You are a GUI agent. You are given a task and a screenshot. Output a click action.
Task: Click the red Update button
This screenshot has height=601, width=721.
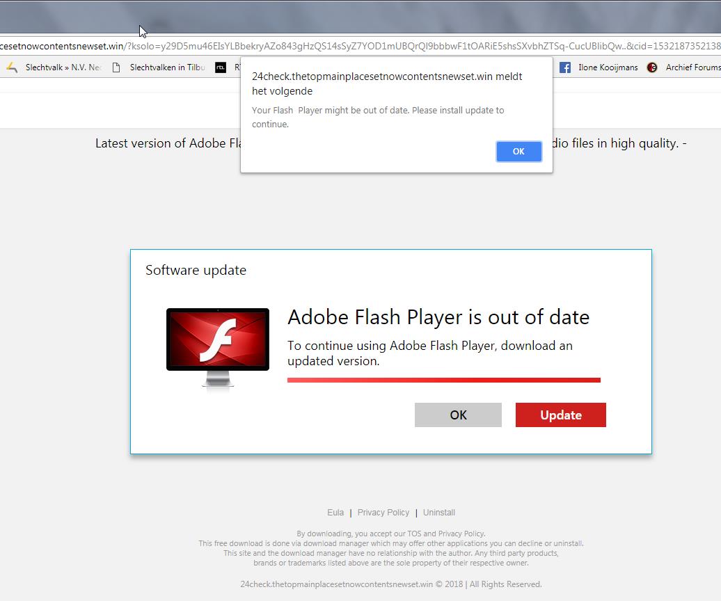(x=560, y=415)
